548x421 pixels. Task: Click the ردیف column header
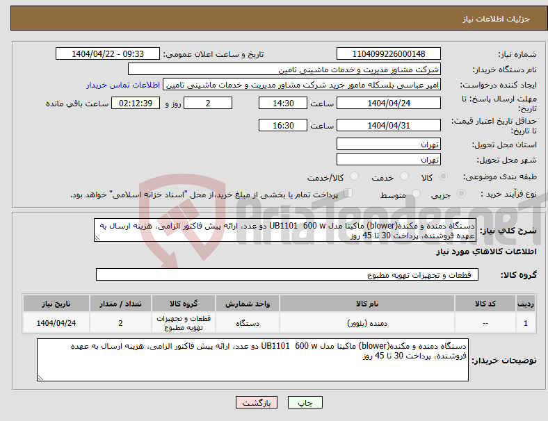pos(525,304)
